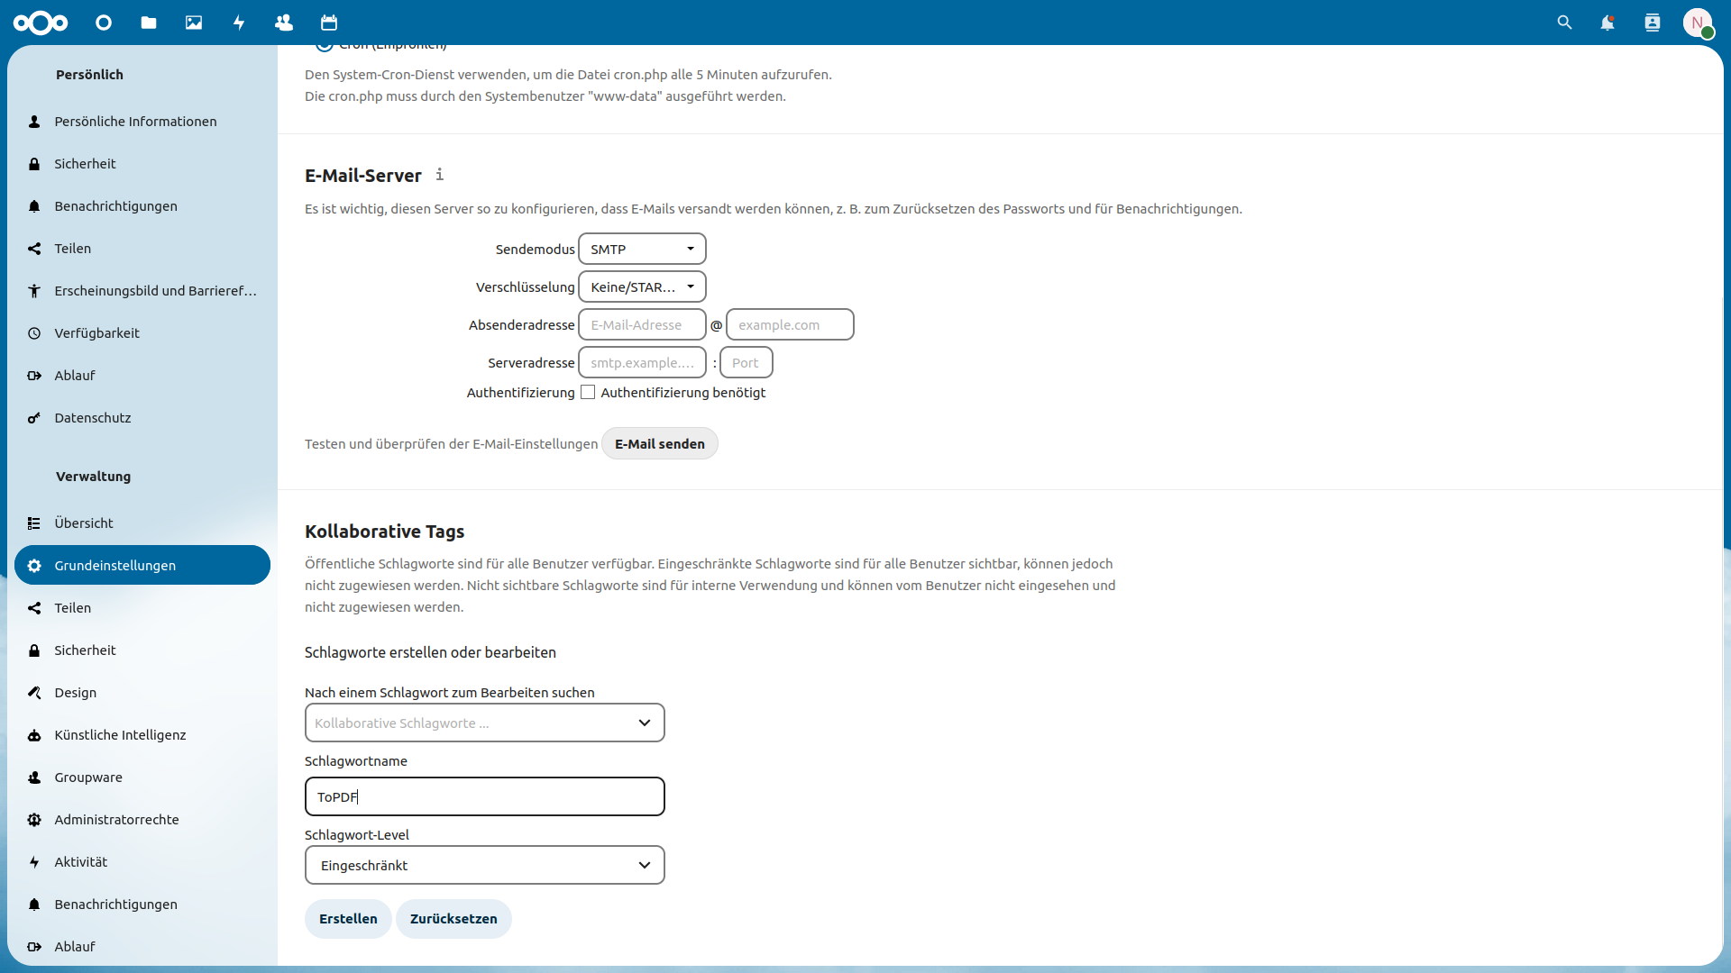The image size is (1731, 973).
Task: Click list icon of Übersicht
Action: pos(34,523)
